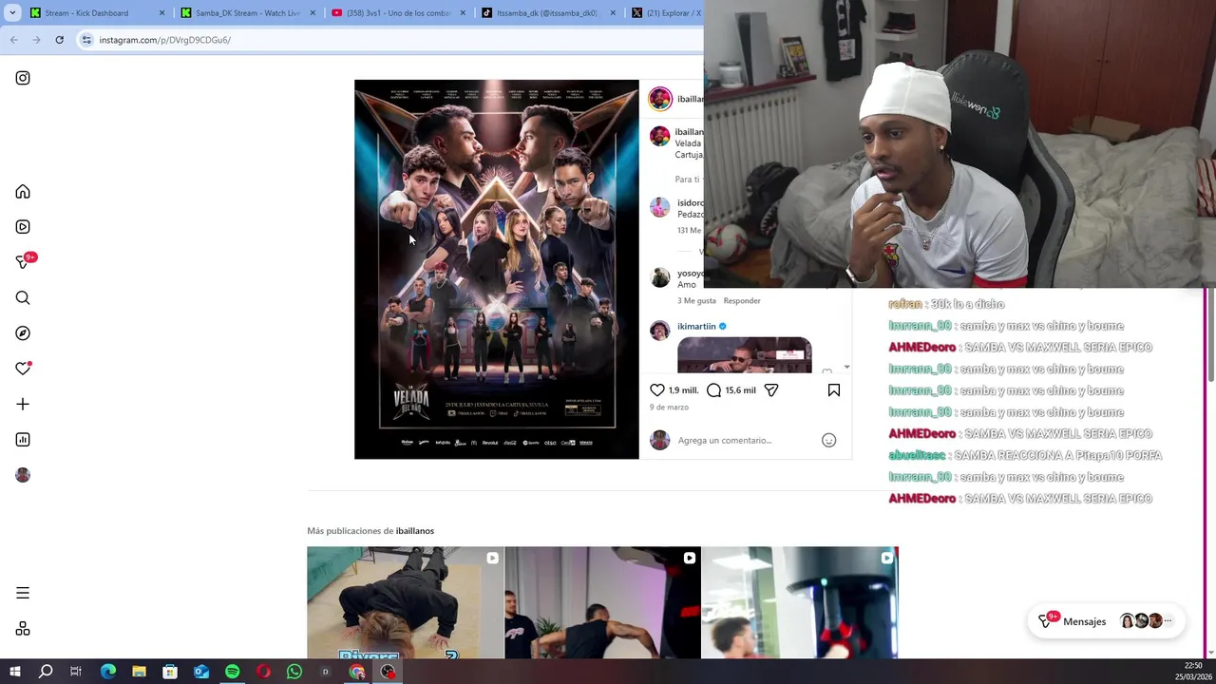
Task: Open ibaillanos link under Más publicaciones
Action: [415, 531]
